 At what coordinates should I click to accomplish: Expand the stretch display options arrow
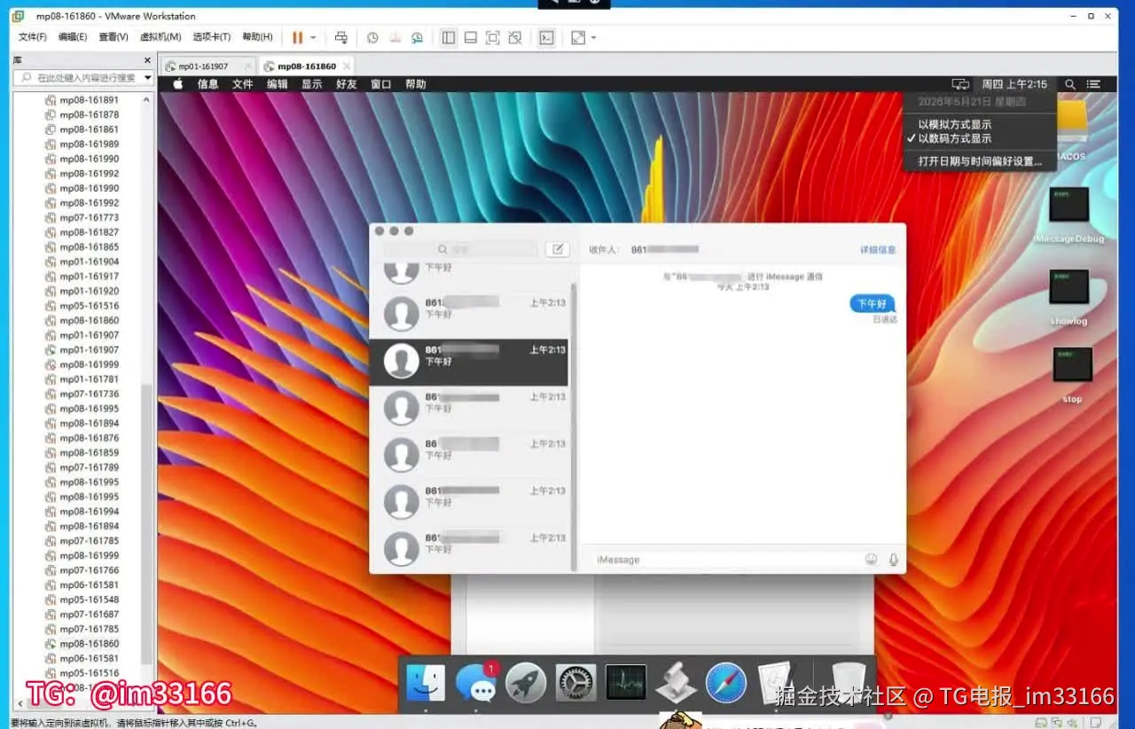point(593,38)
